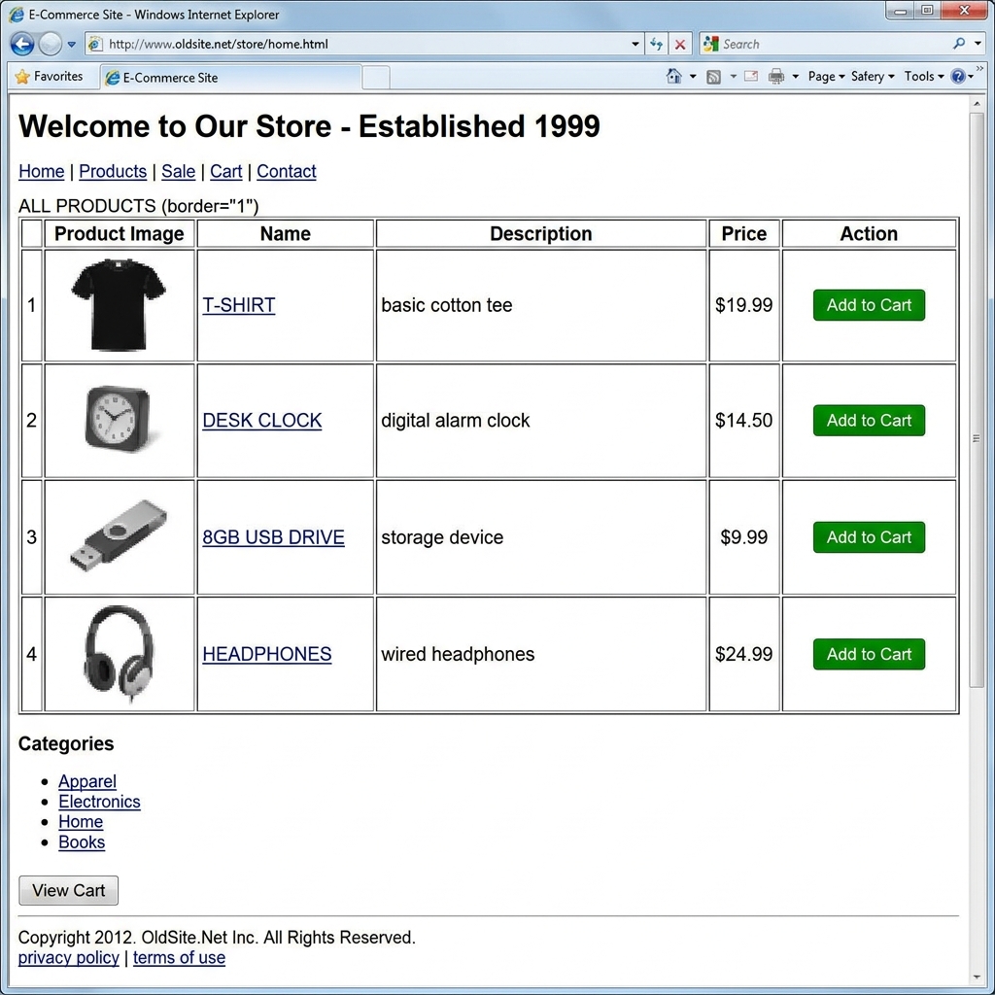The width and height of the screenshot is (995, 995).
Task: Open Read Mail envelope icon
Action: tap(751, 77)
